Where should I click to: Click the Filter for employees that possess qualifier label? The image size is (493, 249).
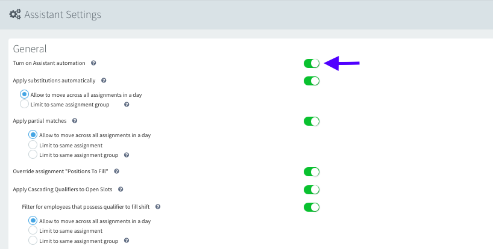[86, 207]
